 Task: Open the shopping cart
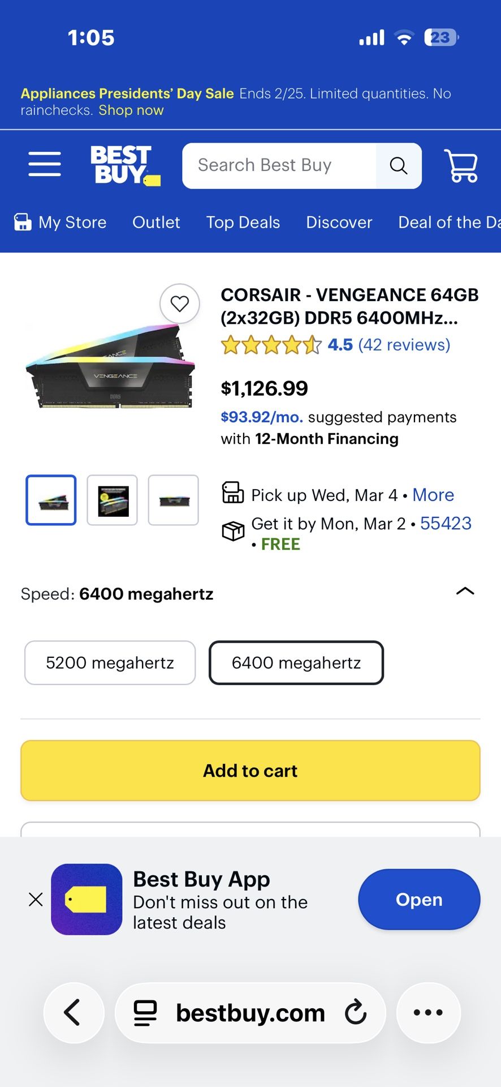click(x=461, y=166)
